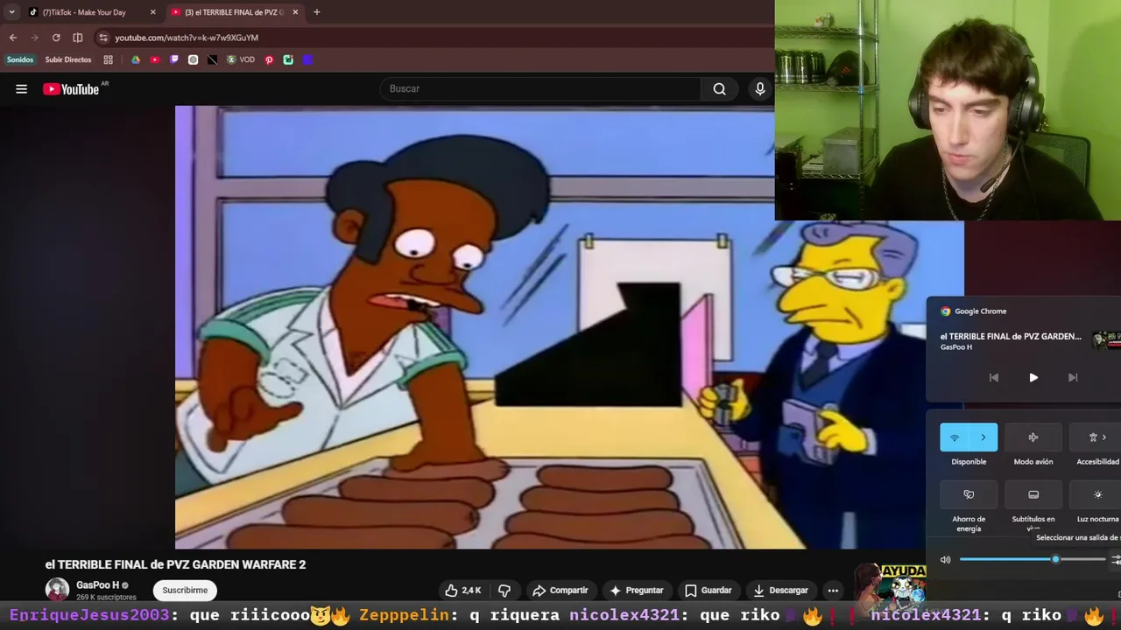Screen dimensions: 1121x630
Task: Open the Subir Directos bookmark
Action: [68, 59]
